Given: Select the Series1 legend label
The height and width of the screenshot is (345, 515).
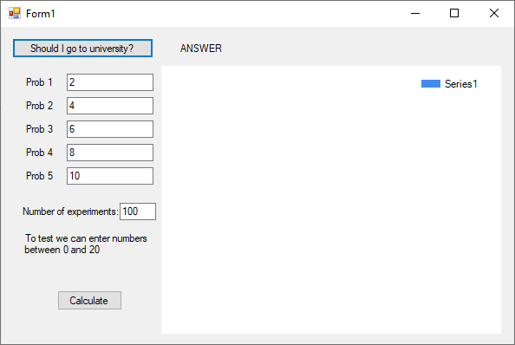Looking at the screenshot, I should 460,84.
